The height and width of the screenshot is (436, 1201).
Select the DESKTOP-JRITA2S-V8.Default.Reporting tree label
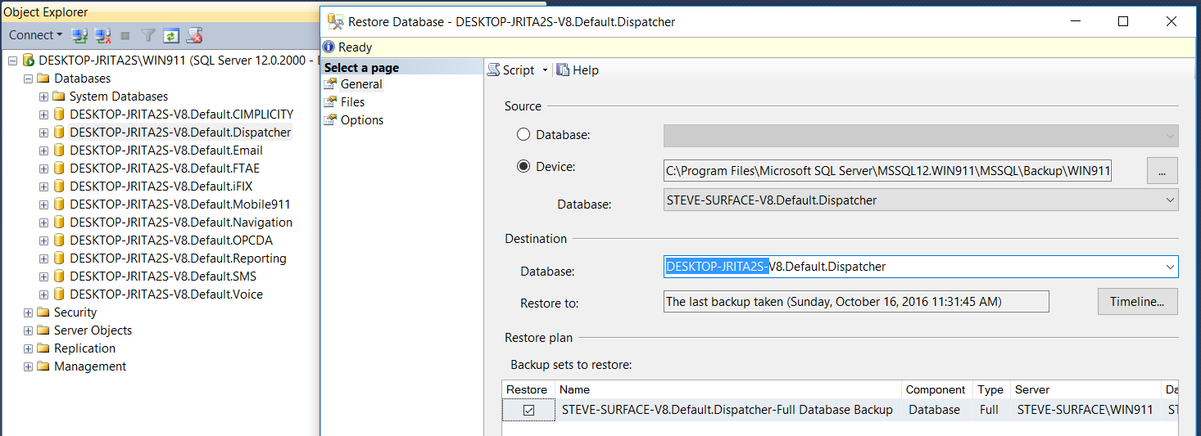point(178,258)
